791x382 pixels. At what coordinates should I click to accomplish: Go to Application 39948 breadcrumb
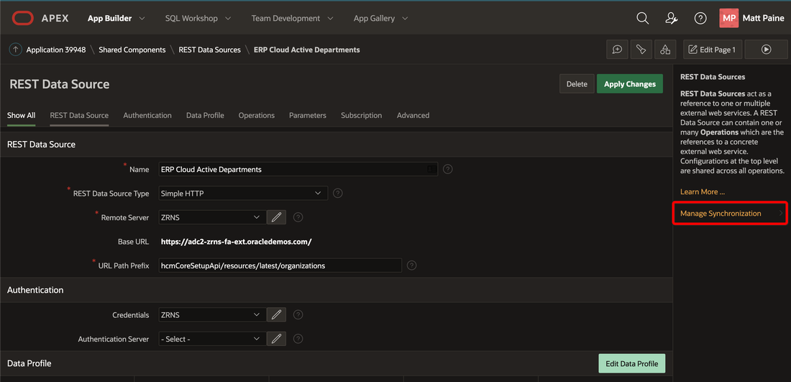(56, 50)
